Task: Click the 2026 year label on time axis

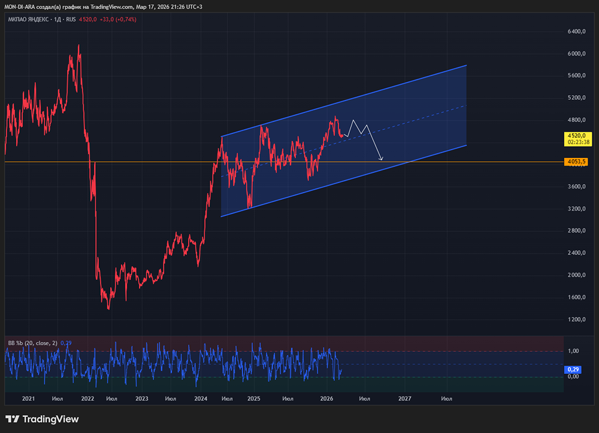Action: click(326, 399)
